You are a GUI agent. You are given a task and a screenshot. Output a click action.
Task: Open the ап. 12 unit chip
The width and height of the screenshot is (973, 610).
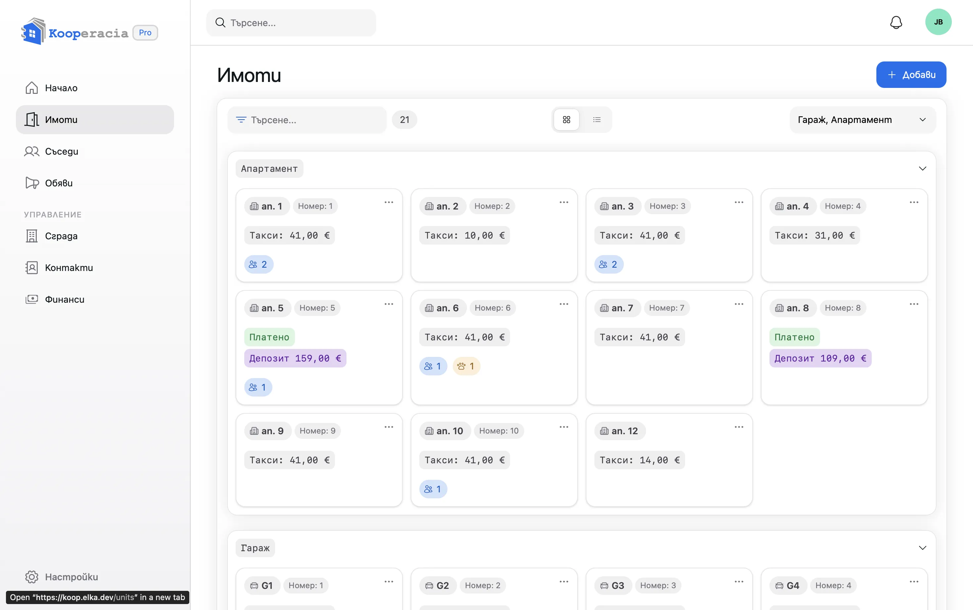[x=620, y=431]
